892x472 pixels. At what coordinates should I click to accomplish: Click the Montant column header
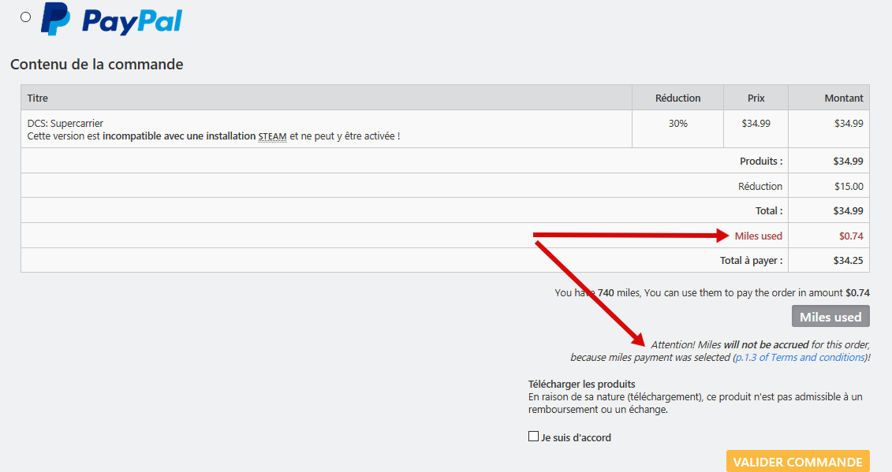click(843, 98)
